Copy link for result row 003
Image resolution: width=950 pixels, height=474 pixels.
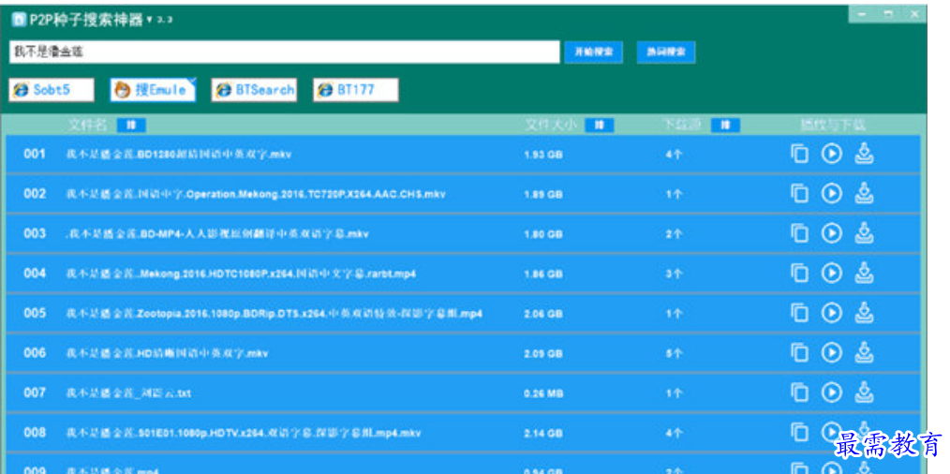[x=800, y=233]
